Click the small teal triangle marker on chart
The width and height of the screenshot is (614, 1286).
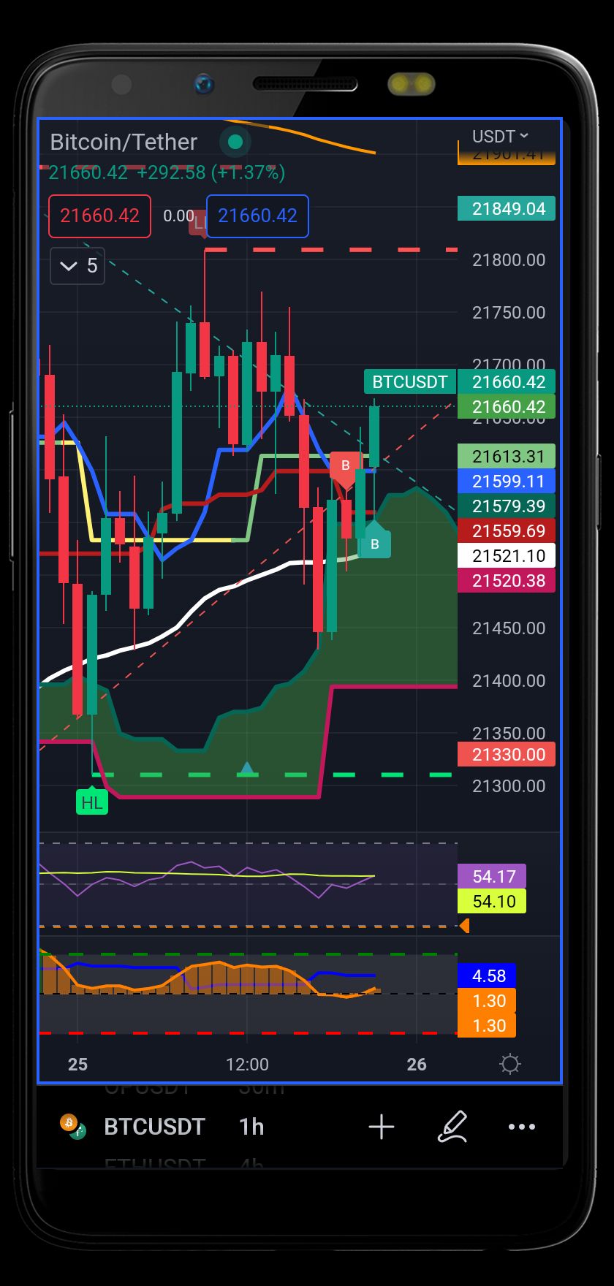[247, 768]
